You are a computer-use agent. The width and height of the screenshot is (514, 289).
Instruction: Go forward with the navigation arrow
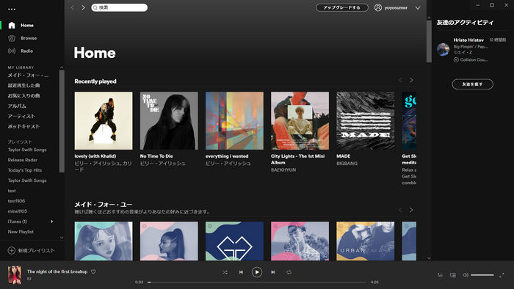[83, 7]
